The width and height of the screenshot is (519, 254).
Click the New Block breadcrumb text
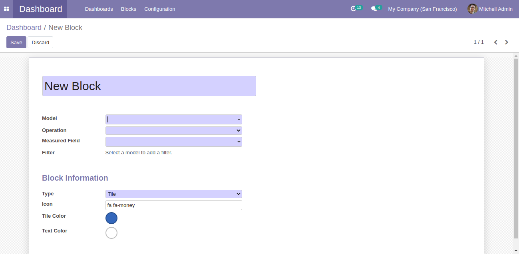pos(65,28)
